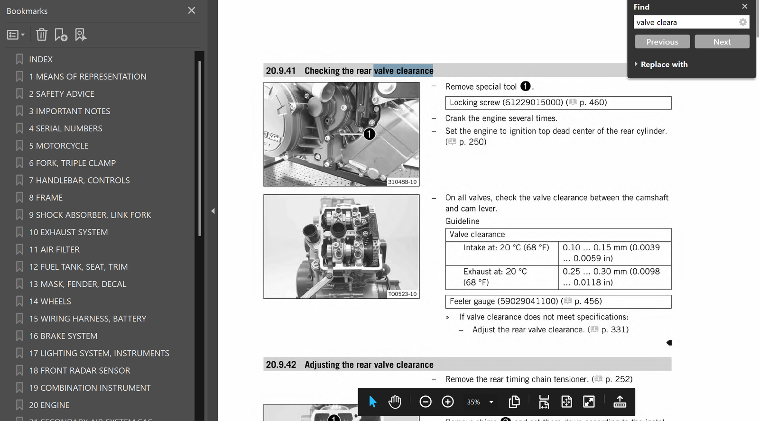This screenshot has height=421, width=759.
Task: Click the bookmarks panel vertical scrollbar
Action: point(199,148)
